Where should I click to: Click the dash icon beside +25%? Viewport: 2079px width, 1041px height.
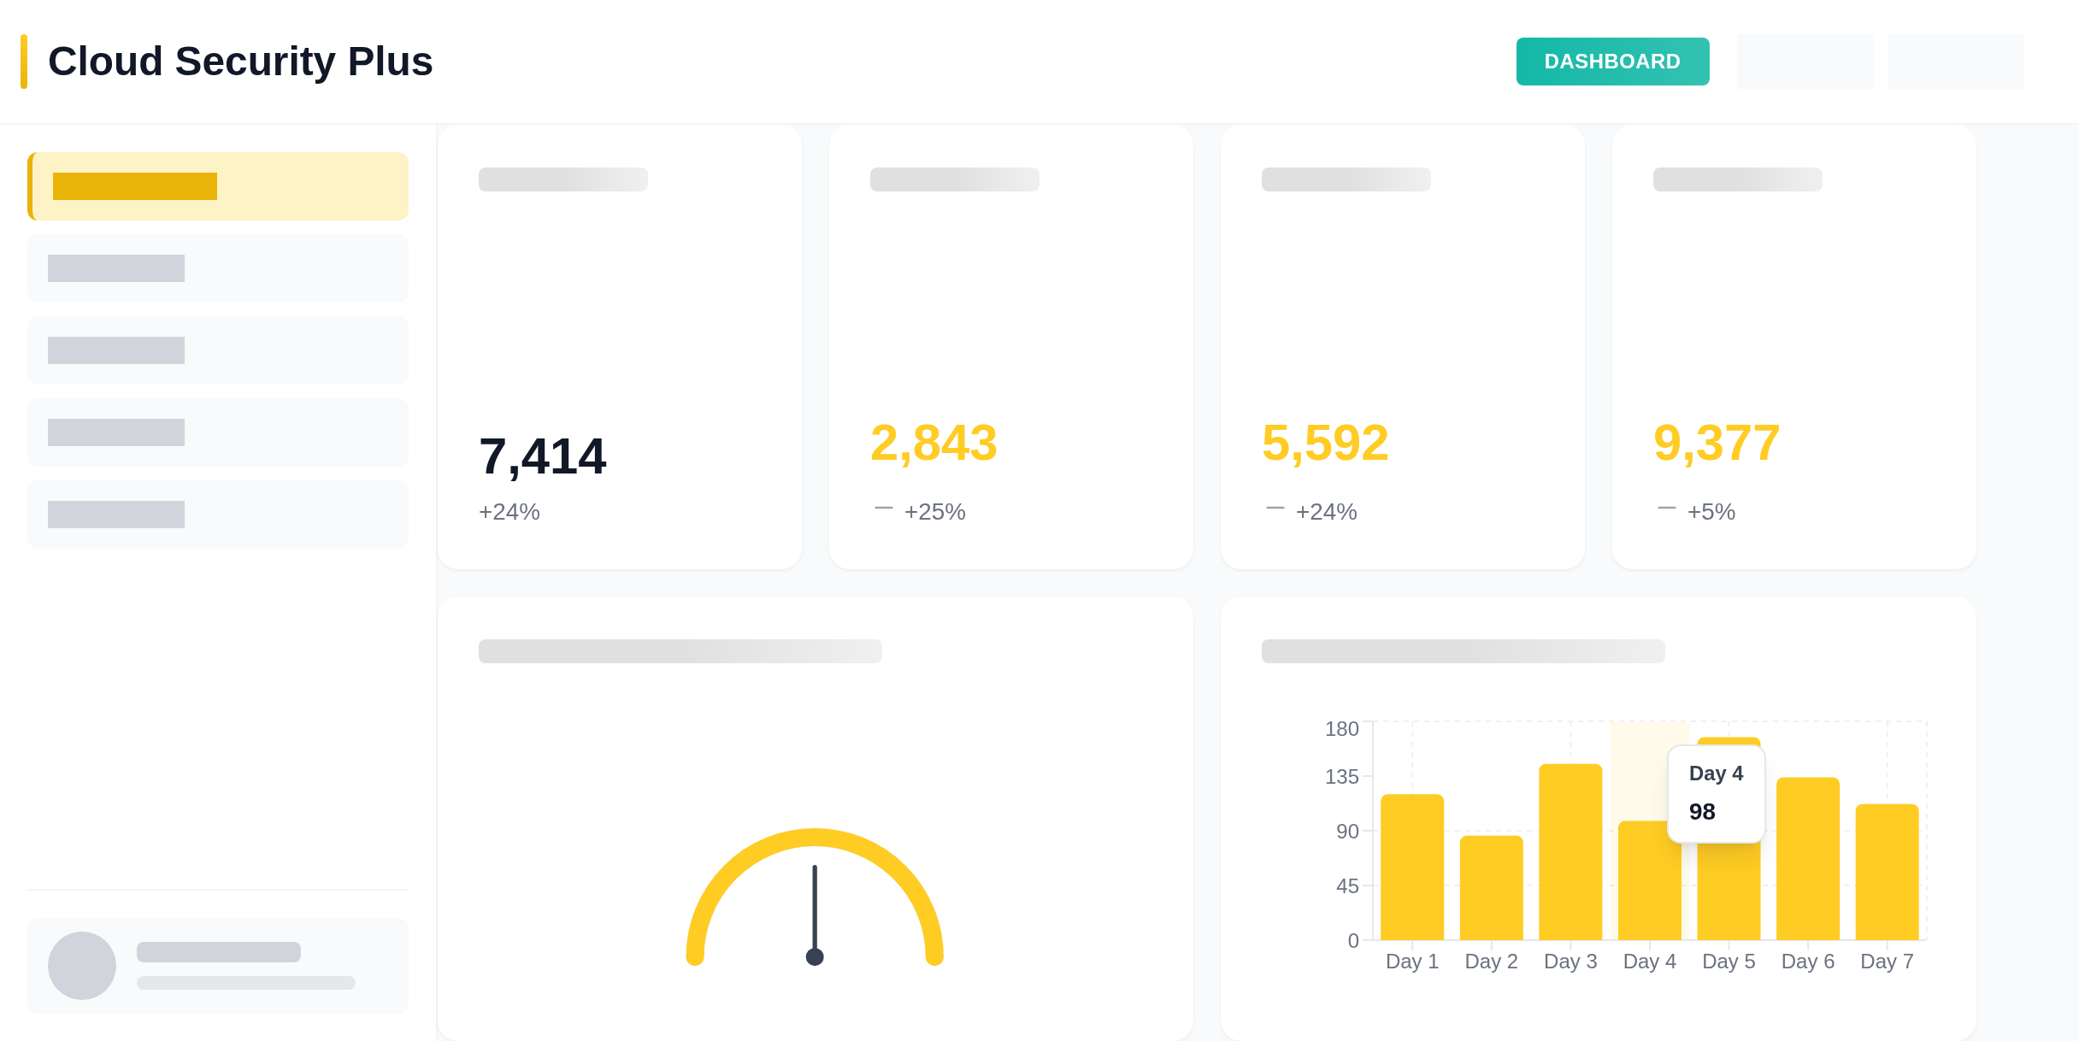[x=883, y=509]
